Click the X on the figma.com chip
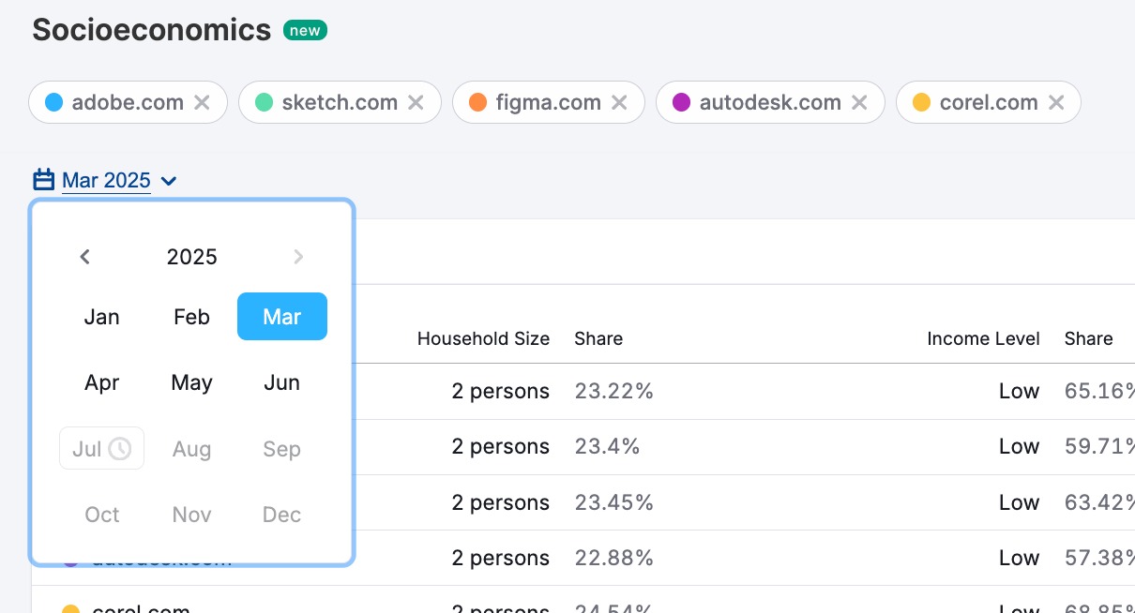Image resolution: width=1135 pixels, height=613 pixels. click(619, 102)
